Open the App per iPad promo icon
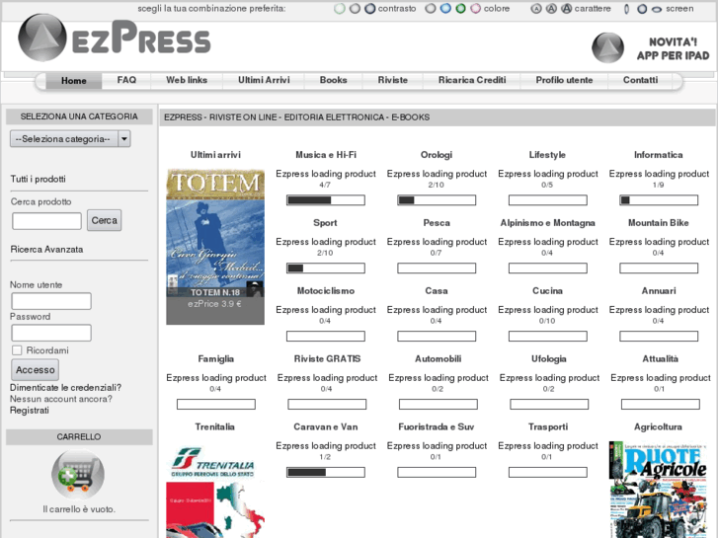718x538 pixels. click(x=607, y=47)
